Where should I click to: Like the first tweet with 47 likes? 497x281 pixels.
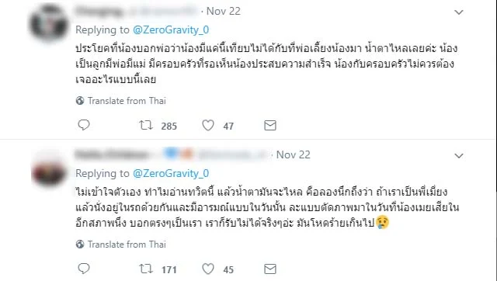coord(208,126)
